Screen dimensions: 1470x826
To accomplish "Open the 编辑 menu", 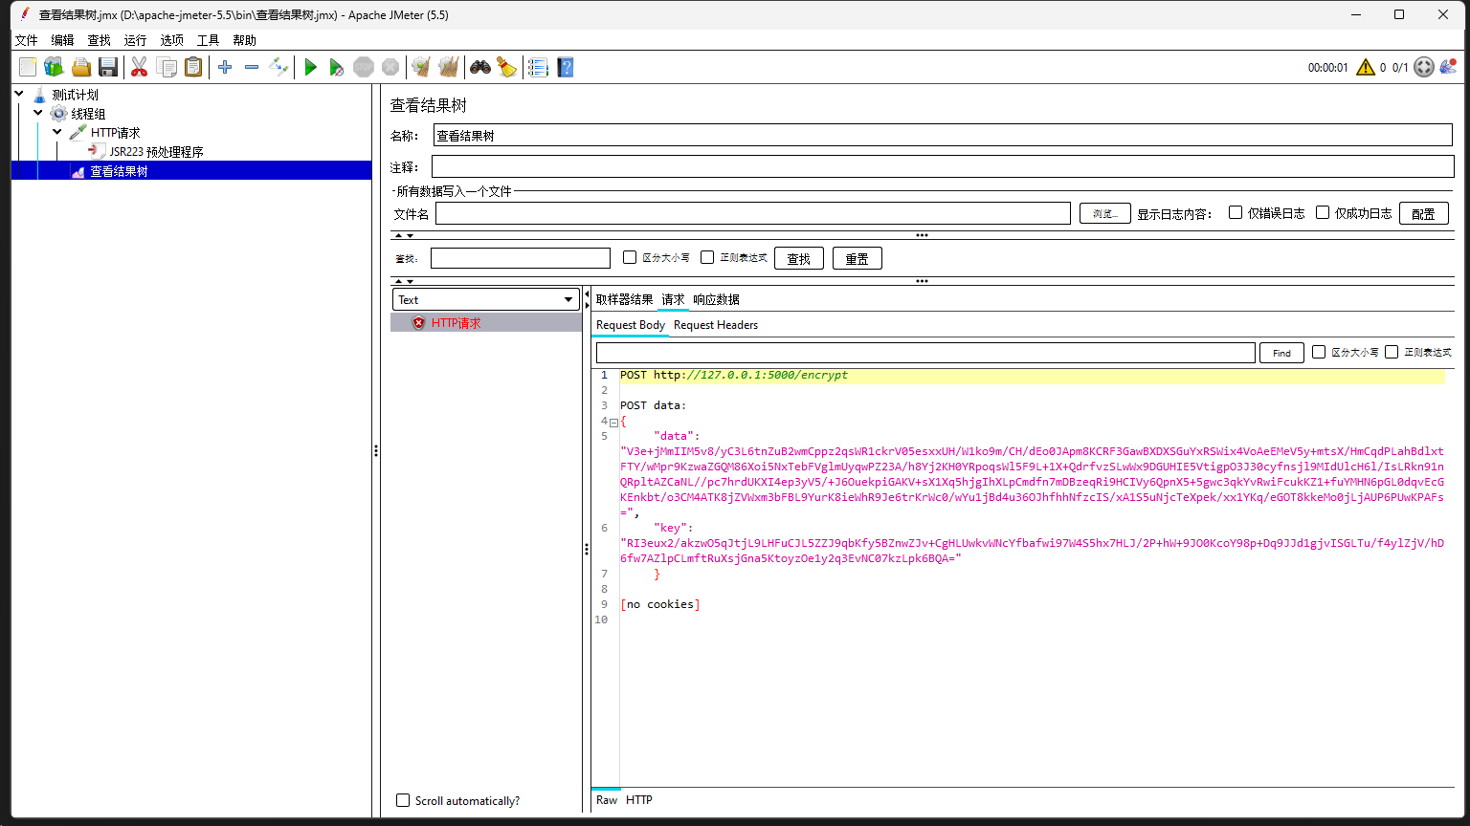I will click(x=62, y=40).
